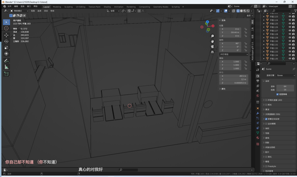297x177 pixels.
Task: Switch perspective/orthographic view using the grid icon
Action: tap(212, 52)
